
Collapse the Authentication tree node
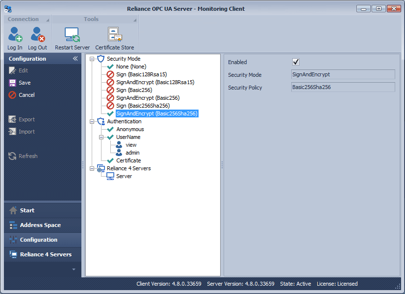coord(92,121)
